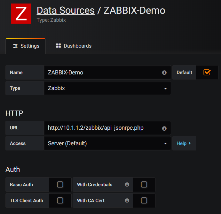This screenshot has width=221, height=214.
Task: Click the TLS Client Auth label
Action: (27, 201)
